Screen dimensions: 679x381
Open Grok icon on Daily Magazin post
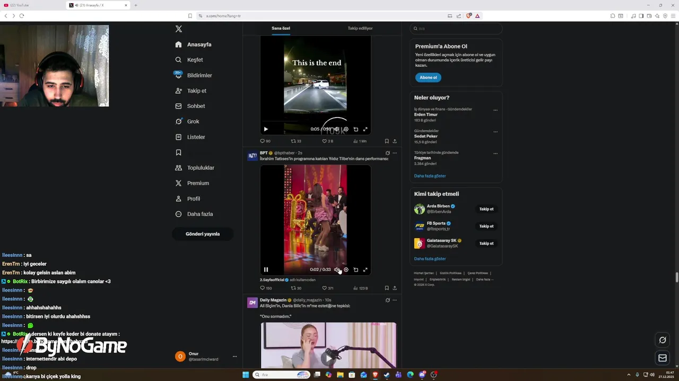tap(387, 300)
